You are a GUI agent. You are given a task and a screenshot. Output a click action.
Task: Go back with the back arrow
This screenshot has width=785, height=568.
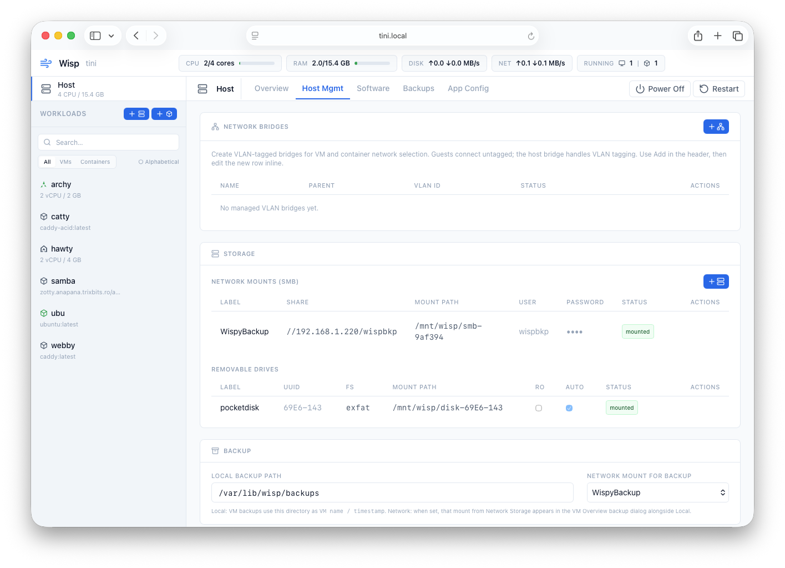click(136, 36)
